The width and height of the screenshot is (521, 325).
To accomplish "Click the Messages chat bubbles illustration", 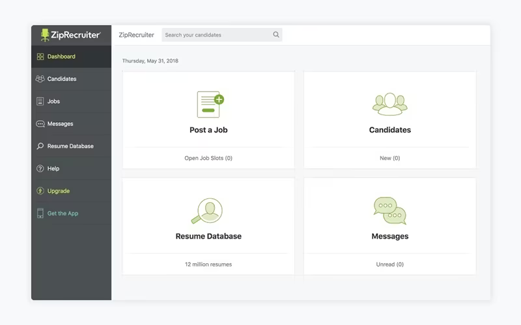I will [x=390, y=211].
